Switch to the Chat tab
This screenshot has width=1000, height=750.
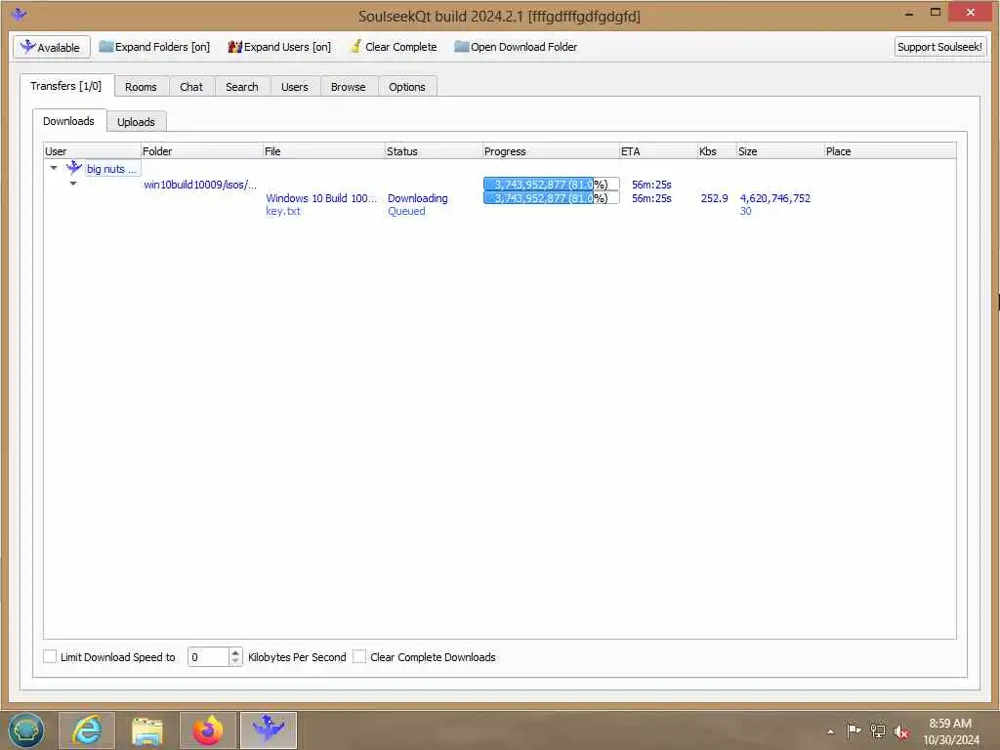[191, 87]
